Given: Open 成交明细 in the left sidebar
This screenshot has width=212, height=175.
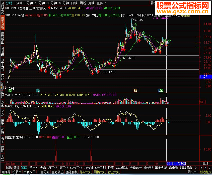Looking at the screenshot, I should pyautogui.click(x=3, y=38).
